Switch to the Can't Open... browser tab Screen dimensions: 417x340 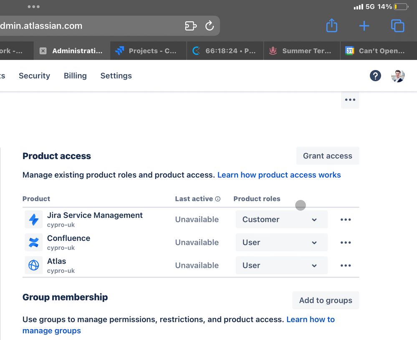pyautogui.click(x=379, y=51)
